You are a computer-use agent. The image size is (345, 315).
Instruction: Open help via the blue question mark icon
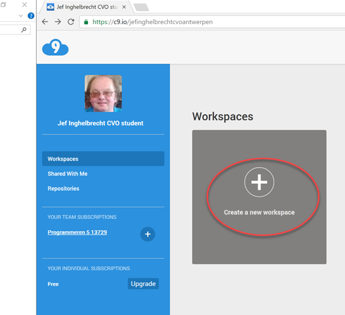(31, 16)
